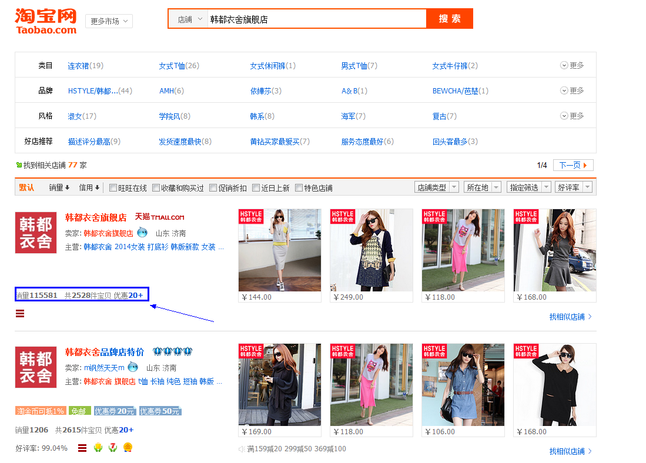The height and width of the screenshot is (463, 646).
Task: Click the search input field
Action: click(x=316, y=19)
